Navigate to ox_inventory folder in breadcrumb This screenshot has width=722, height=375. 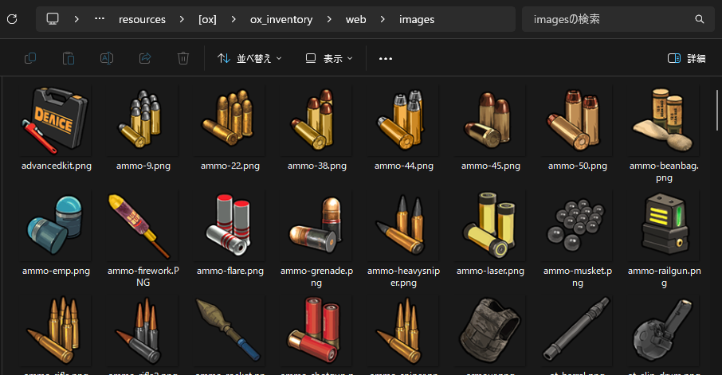pyautogui.click(x=281, y=19)
